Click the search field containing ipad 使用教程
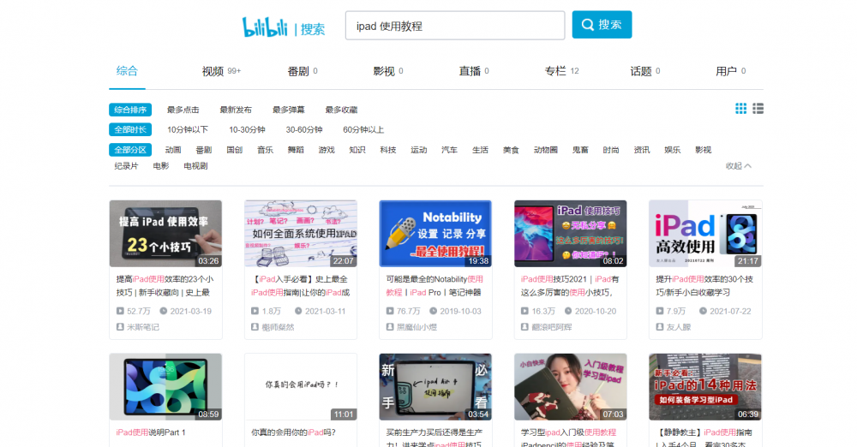 click(454, 26)
